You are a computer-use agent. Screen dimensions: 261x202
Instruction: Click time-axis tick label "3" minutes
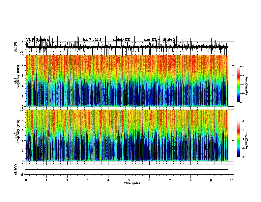88,180
